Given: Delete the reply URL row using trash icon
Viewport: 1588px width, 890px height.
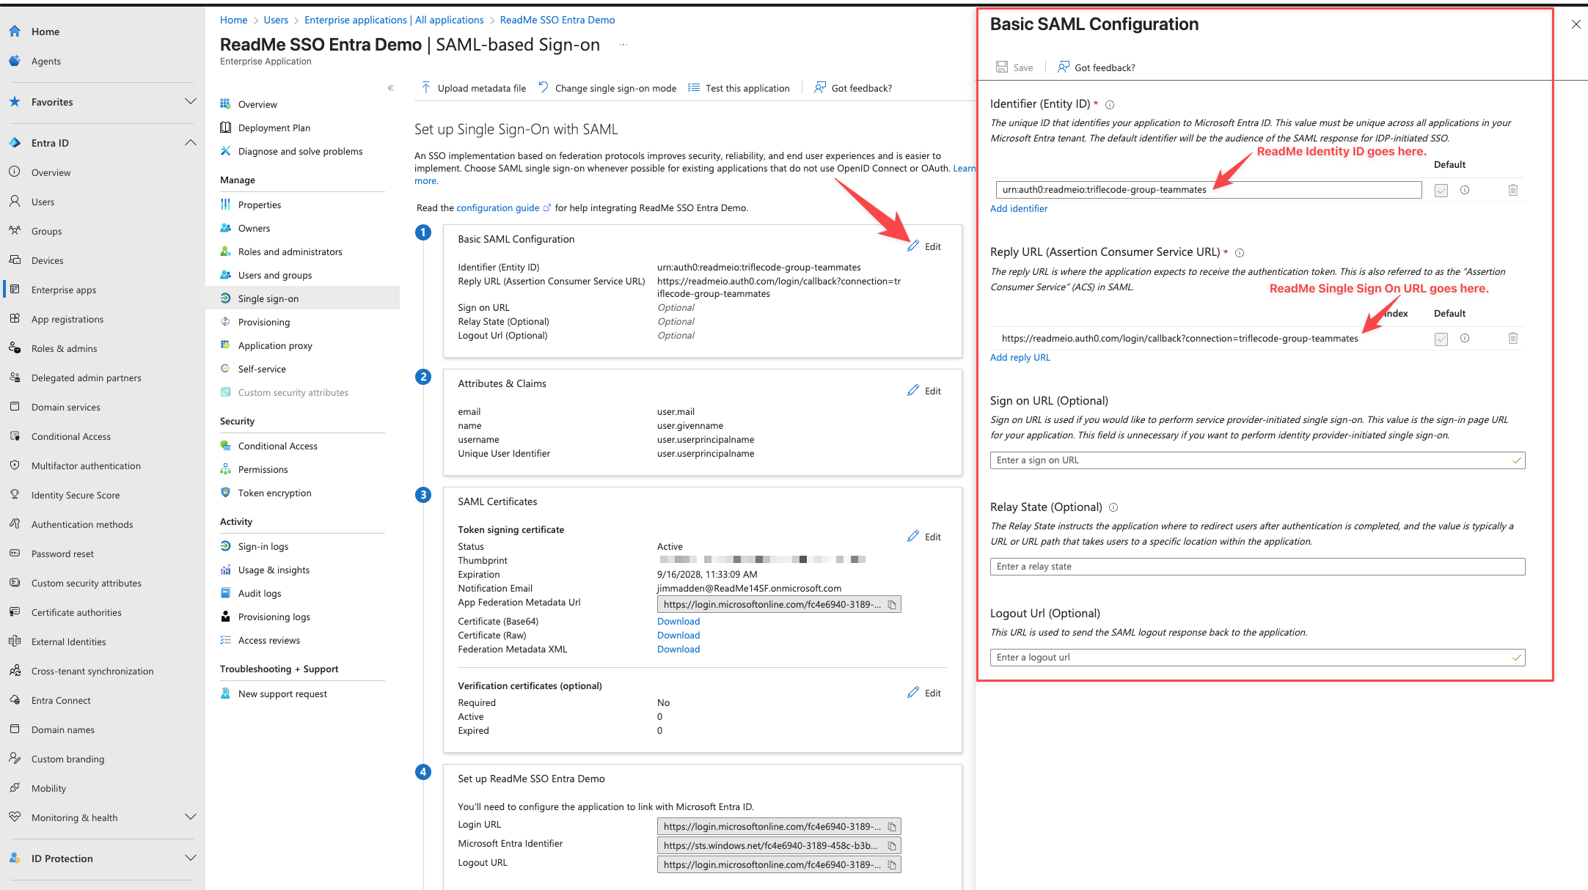Looking at the screenshot, I should coord(1512,338).
